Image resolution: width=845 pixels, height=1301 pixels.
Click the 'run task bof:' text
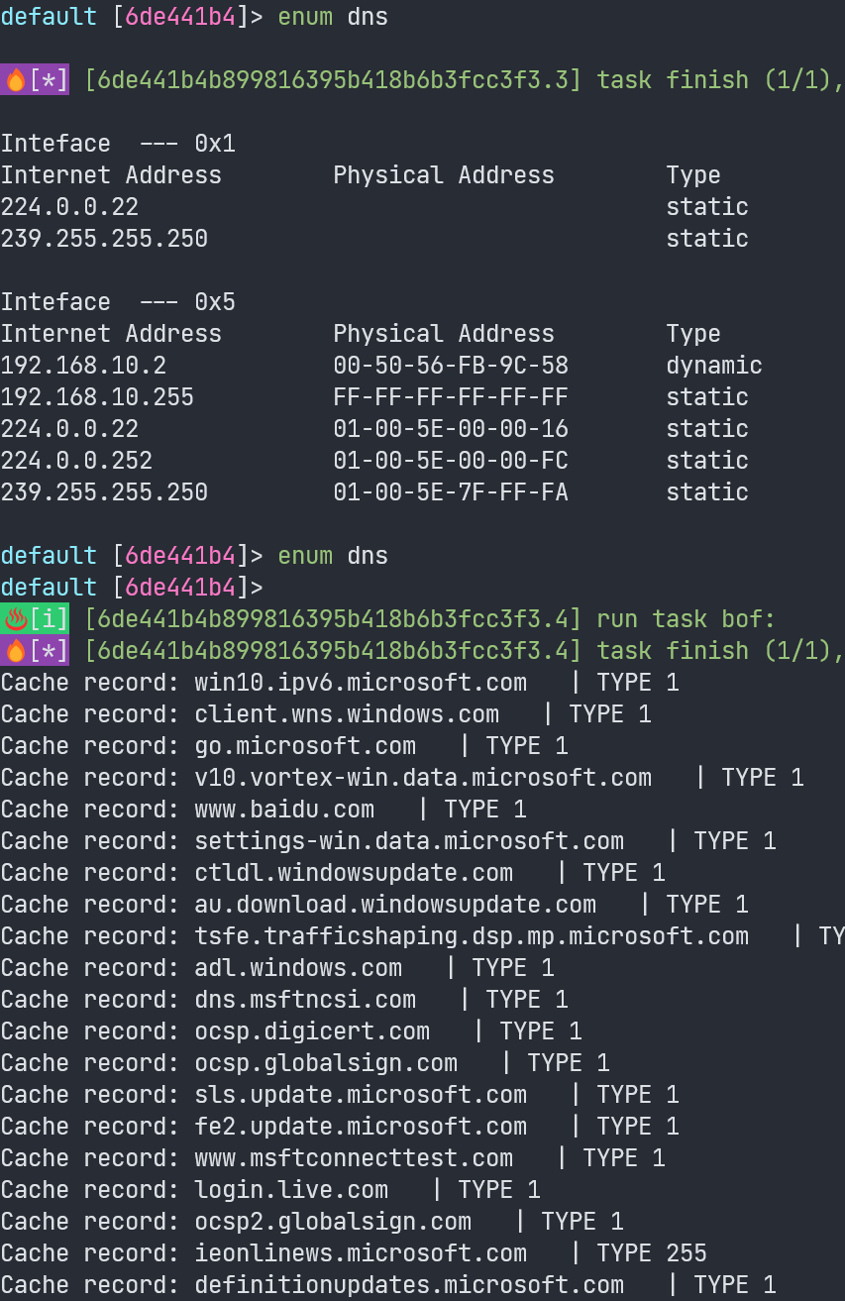click(686, 619)
